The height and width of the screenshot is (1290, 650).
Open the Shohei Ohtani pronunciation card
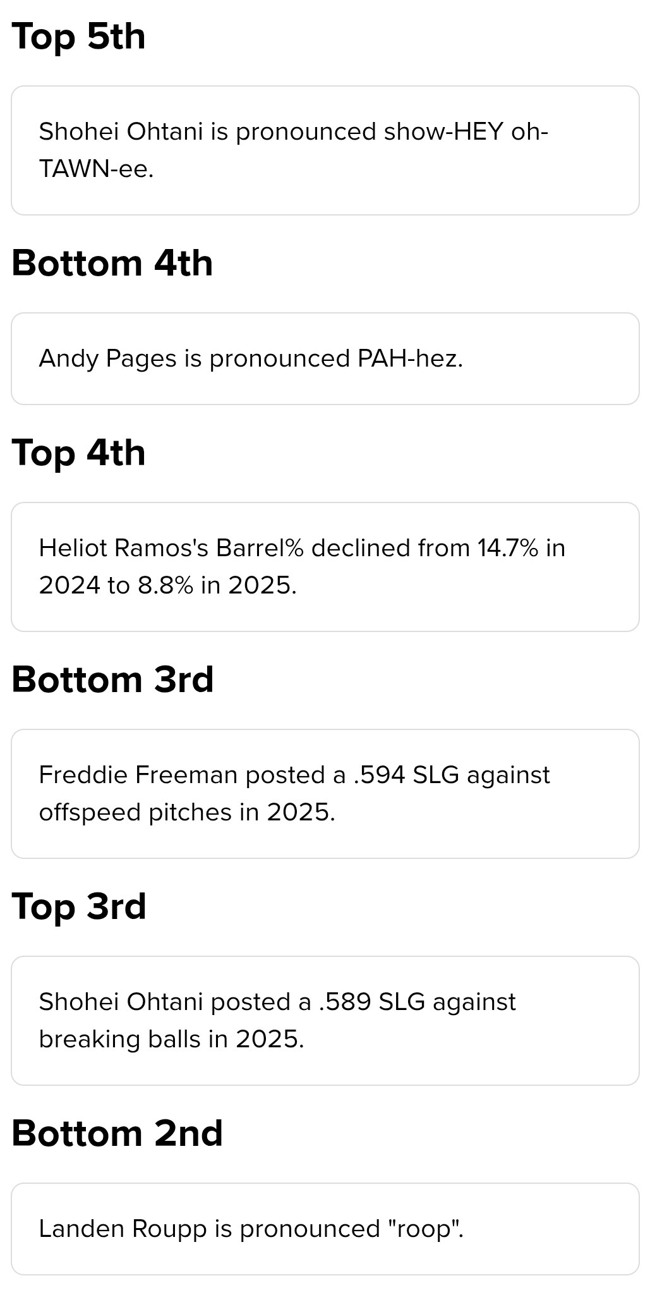(x=325, y=150)
